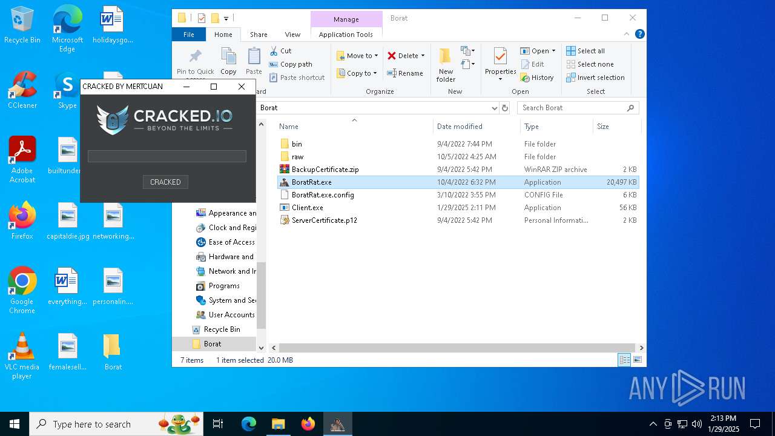This screenshot has height=436, width=775.
Task: Click the New folder icon
Action: pyautogui.click(x=446, y=56)
